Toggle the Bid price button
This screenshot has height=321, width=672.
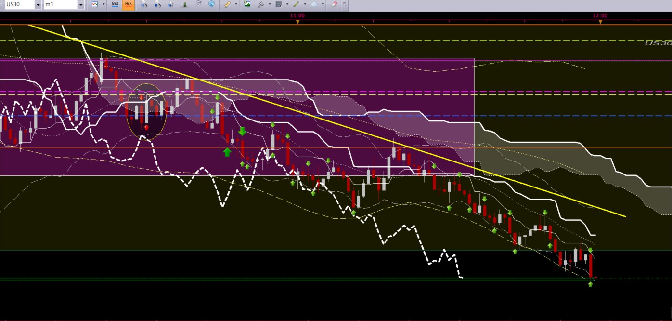[115, 4]
